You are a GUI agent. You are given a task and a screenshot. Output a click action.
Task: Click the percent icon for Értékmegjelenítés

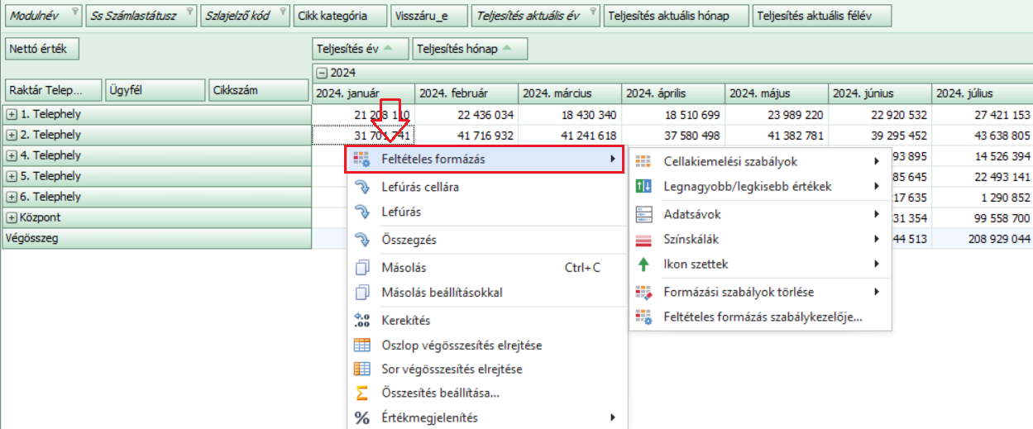pyautogui.click(x=361, y=418)
